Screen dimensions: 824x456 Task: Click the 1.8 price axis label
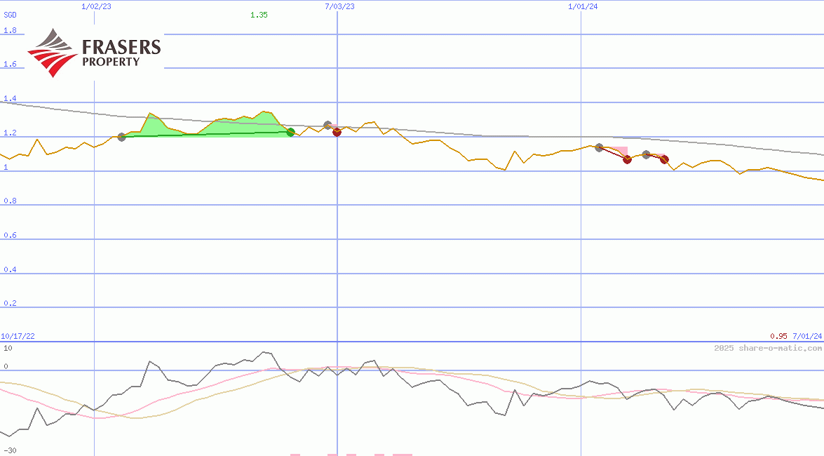[x=10, y=31]
